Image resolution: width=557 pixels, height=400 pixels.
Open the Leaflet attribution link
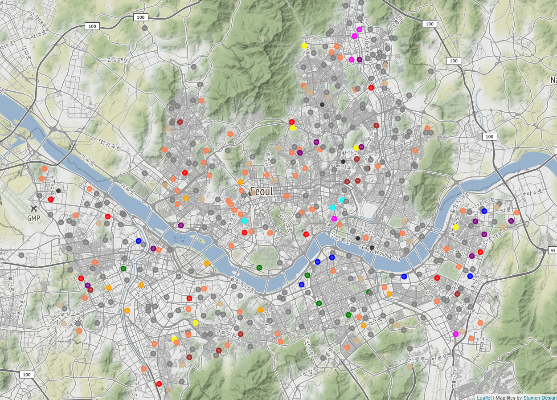(484, 397)
